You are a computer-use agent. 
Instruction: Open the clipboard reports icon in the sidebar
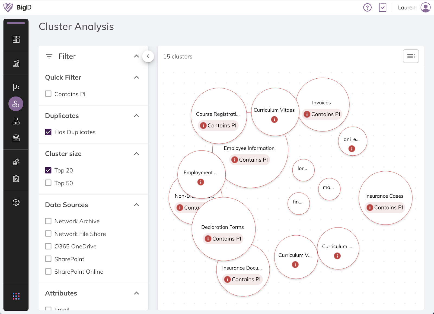pyautogui.click(x=16, y=179)
